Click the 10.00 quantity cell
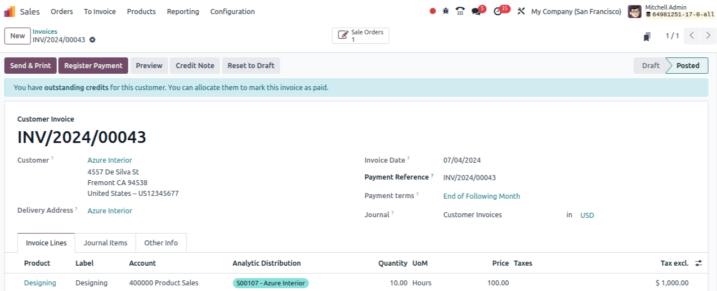Image resolution: width=717 pixels, height=291 pixels. point(398,283)
